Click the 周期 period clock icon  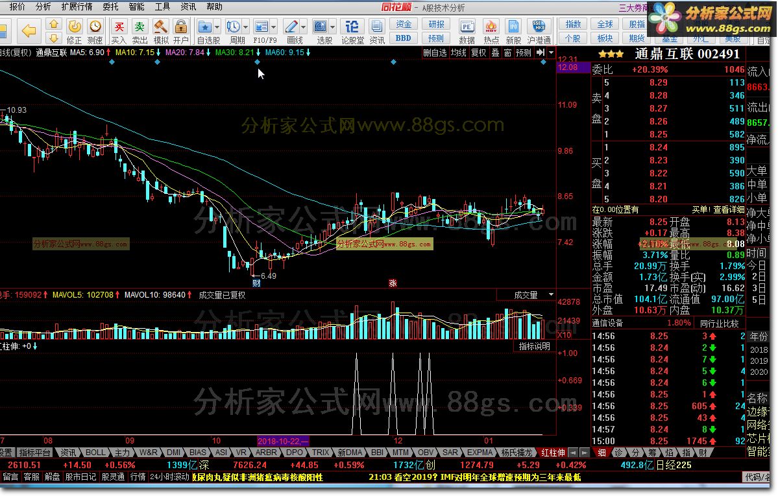pos(233,27)
